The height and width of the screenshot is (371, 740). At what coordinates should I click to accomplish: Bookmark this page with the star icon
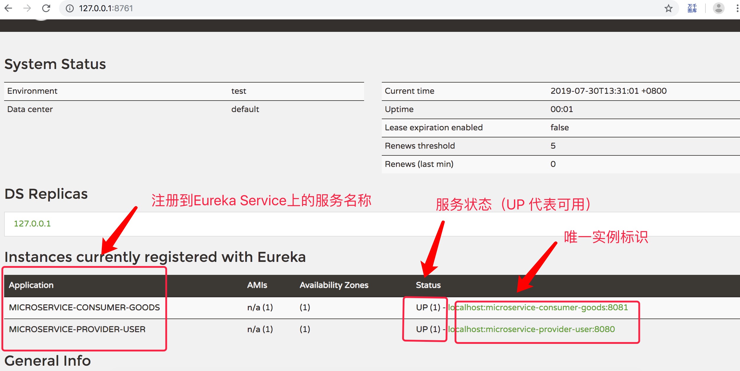(669, 8)
